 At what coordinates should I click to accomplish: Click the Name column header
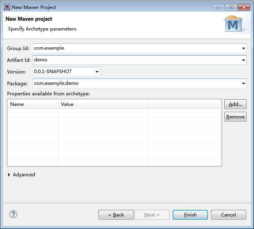pos(33,104)
